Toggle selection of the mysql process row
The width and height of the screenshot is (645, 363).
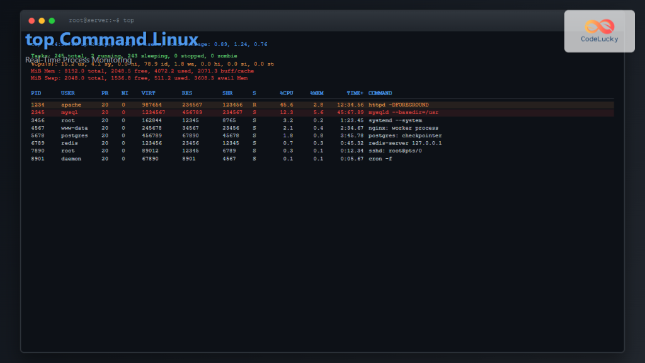coord(69,112)
